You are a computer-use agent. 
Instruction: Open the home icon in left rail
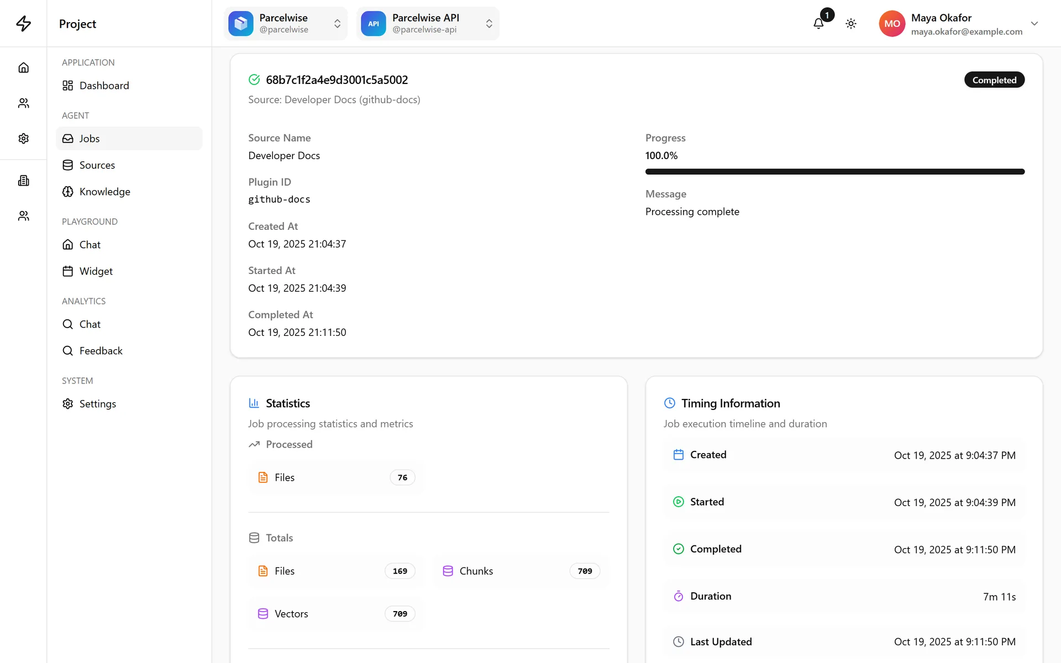(x=23, y=67)
